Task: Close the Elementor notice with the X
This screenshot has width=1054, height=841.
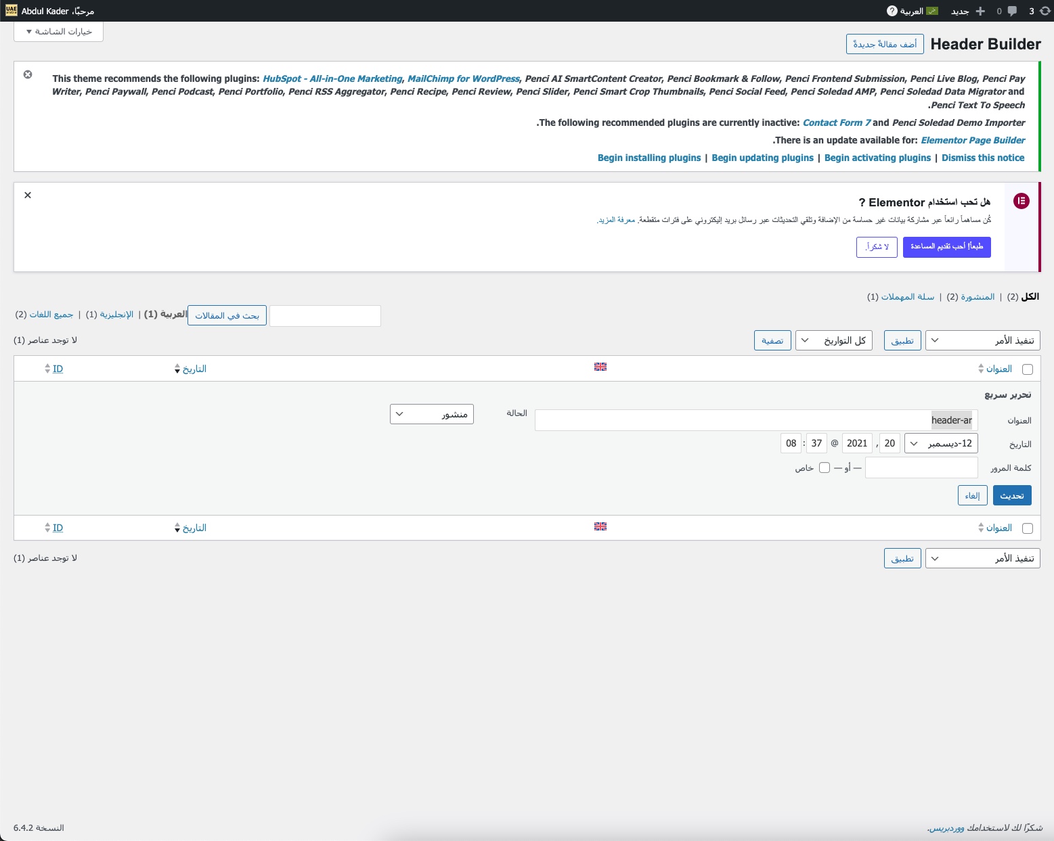Action: [x=28, y=195]
